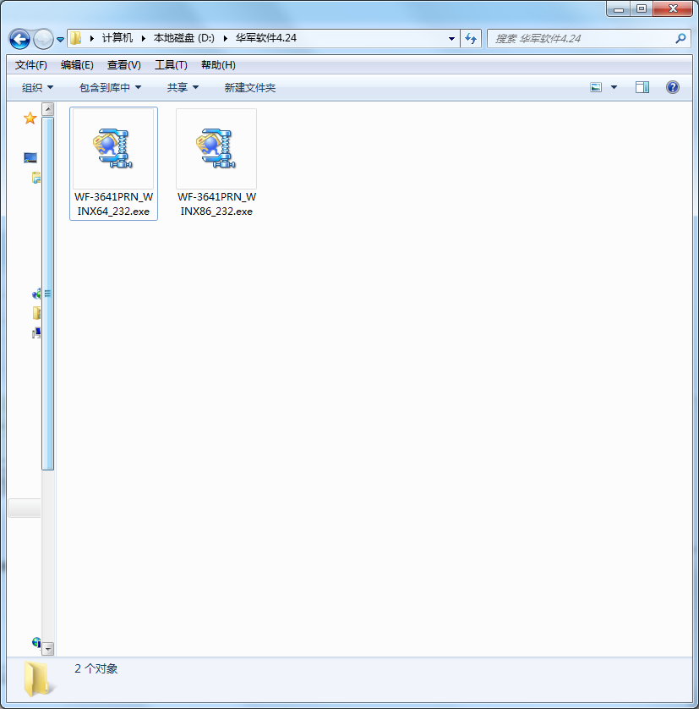
Task: Open the 编辑(E) menu
Action: click(x=77, y=65)
